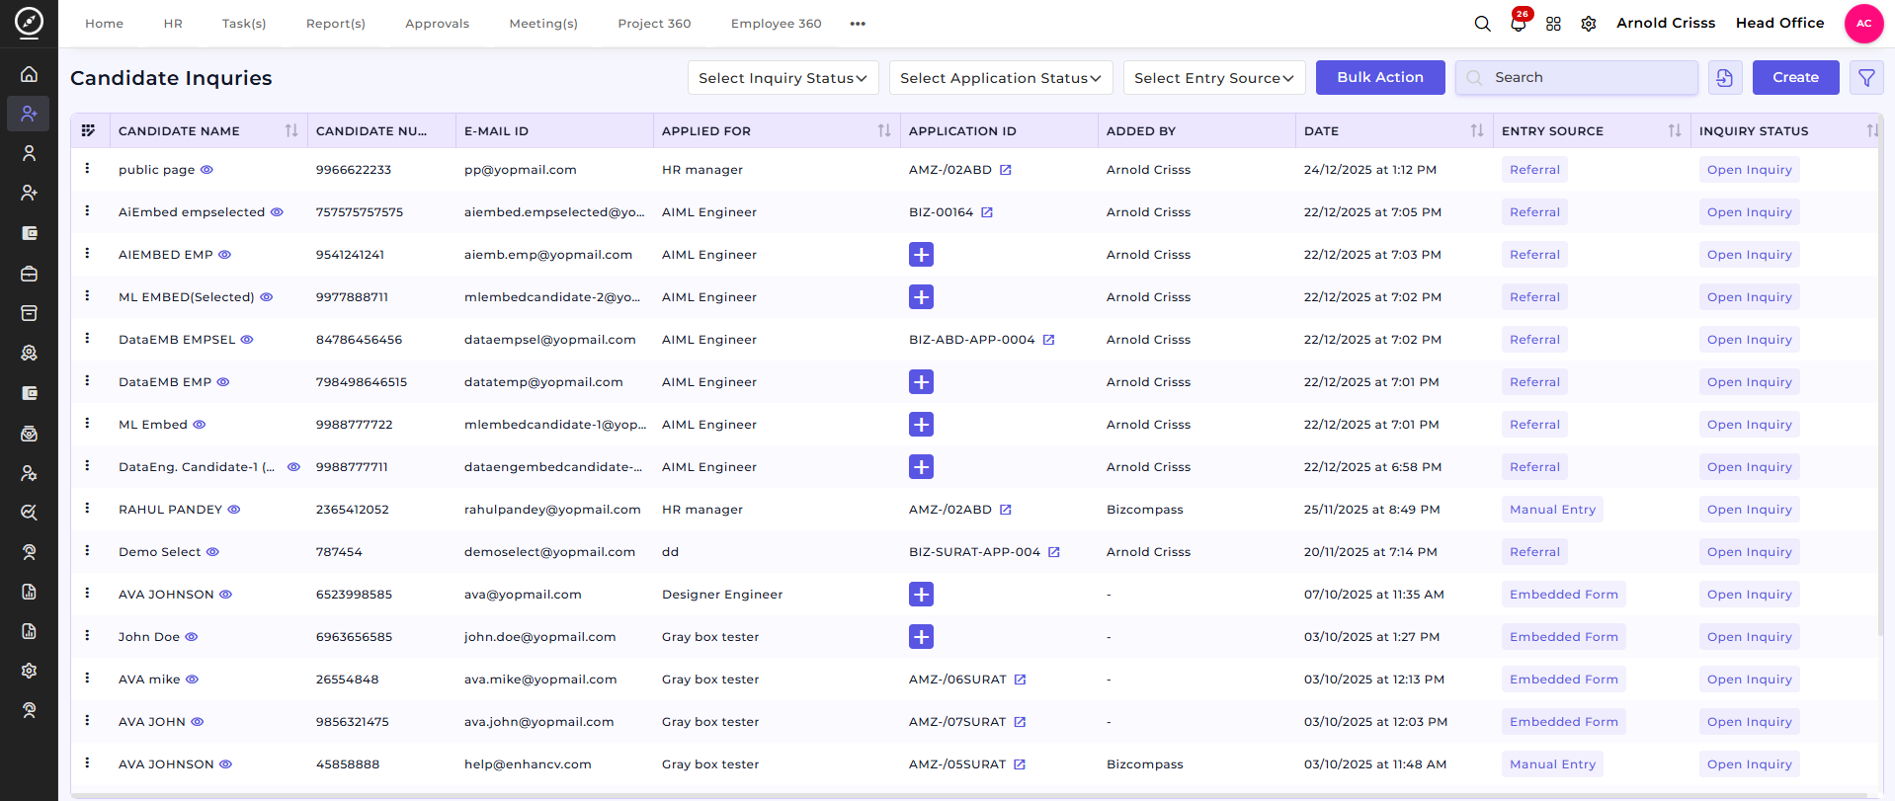Expand Select Application Status dropdown
This screenshot has width=1895, height=801.
coord(1001,78)
